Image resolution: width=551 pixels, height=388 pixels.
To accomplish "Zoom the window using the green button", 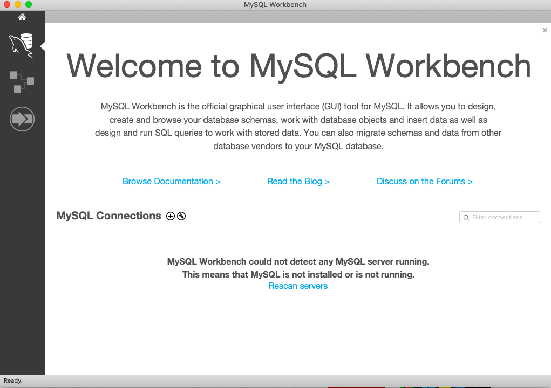I will click(x=29, y=3).
